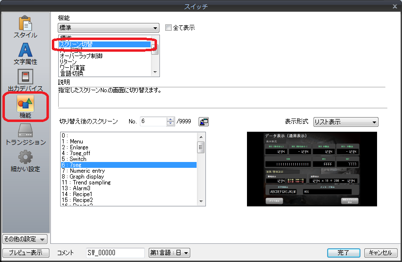The height and width of the screenshot is (262, 402).
Task: Click the screen browse icon beside /9999
Action: coord(204,121)
